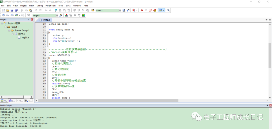Image resolution: width=272 pixels, height=129 pixels.
Task: Open the SVCS menu
Action: (68, 6)
